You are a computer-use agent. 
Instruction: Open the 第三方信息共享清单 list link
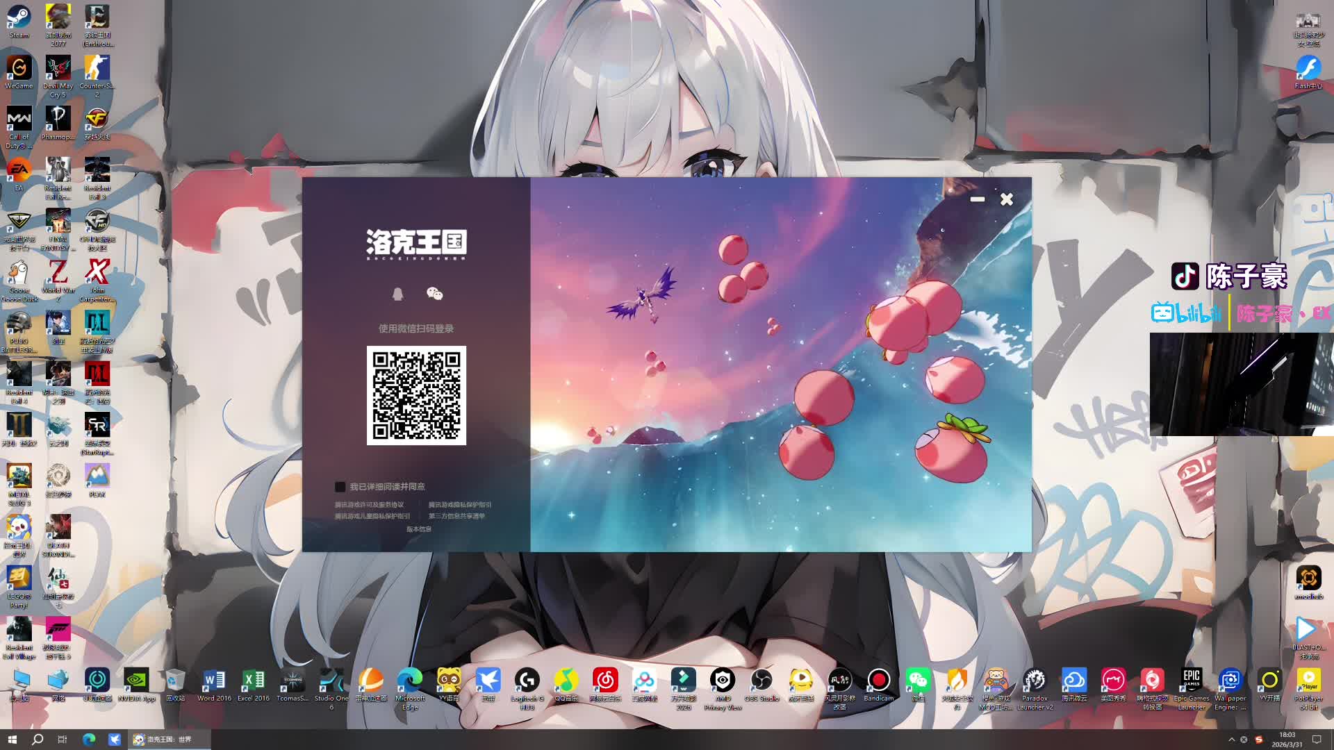pyautogui.click(x=459, y=515)
